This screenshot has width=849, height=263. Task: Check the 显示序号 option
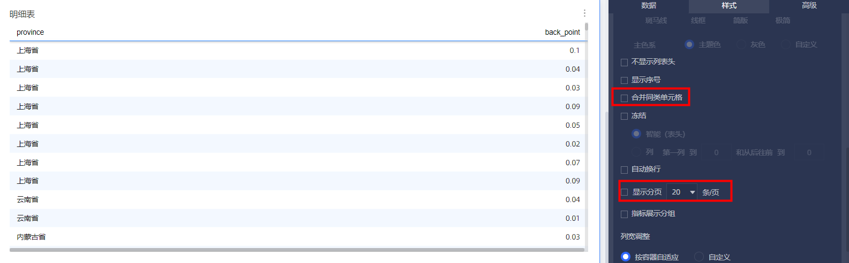(624, 80)
